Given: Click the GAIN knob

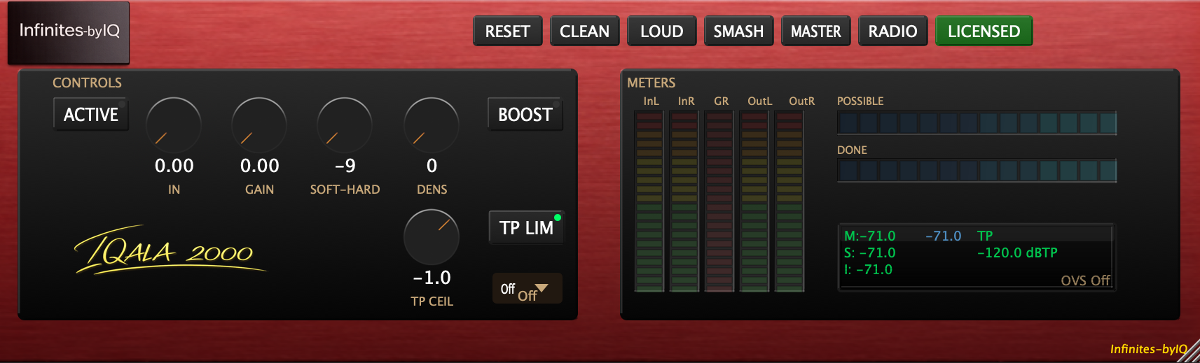Looking at the screenshot, I should click(x=259, y=125).
